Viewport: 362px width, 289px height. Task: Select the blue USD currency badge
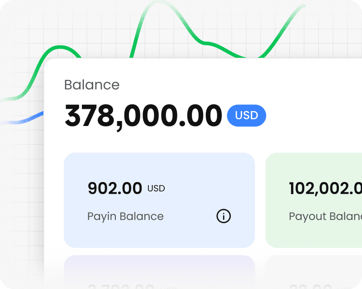point(247,116)
